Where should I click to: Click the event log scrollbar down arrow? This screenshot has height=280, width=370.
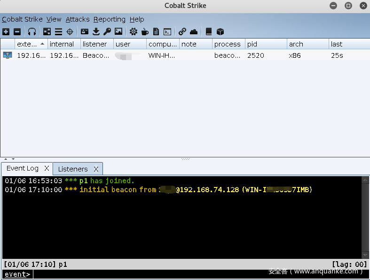point(365,255)
